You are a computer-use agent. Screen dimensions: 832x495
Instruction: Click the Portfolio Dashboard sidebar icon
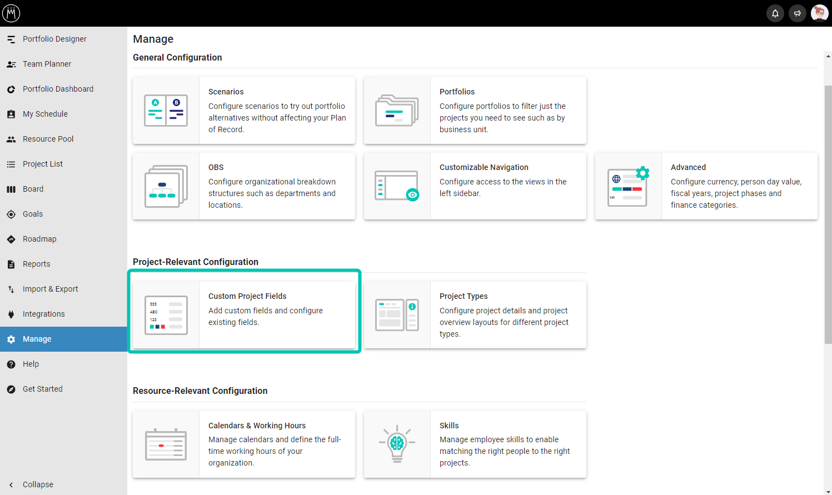point(11,89)
